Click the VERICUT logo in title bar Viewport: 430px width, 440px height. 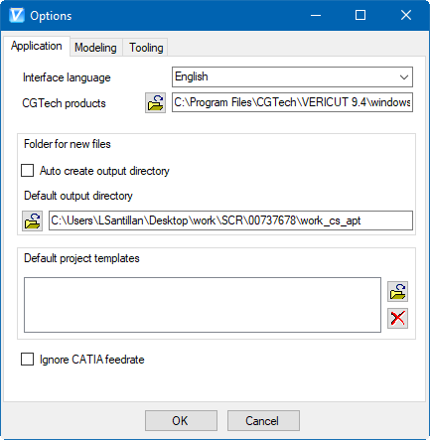click(x=17, y=15)
